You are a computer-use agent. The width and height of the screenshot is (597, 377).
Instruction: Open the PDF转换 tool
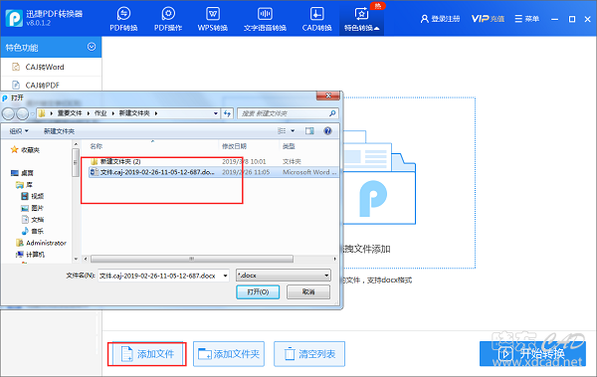(x=123, y=19)
